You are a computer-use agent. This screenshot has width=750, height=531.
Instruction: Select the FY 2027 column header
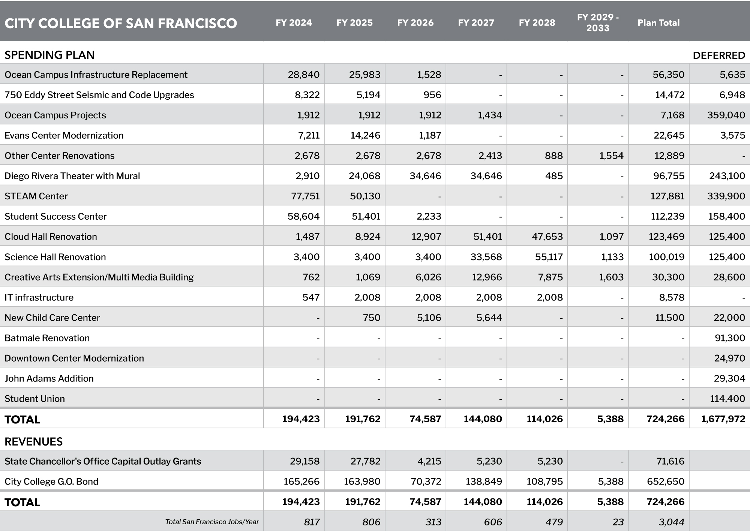click(476, 23)
